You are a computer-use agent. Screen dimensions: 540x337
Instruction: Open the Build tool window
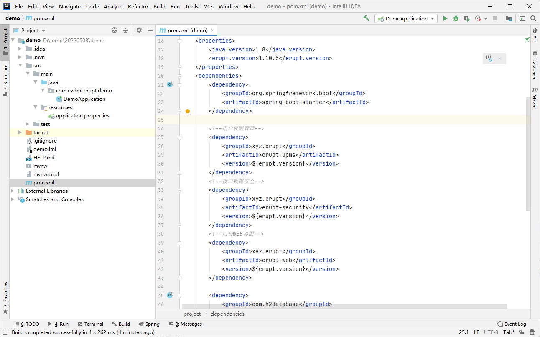pyautogui.click(x=121, y=324)
